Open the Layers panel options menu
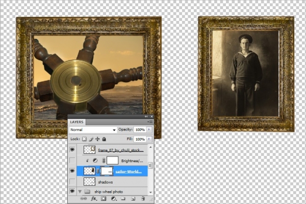Image resolution: width=306 pixels, height=204 pixels. coord(150,122)
